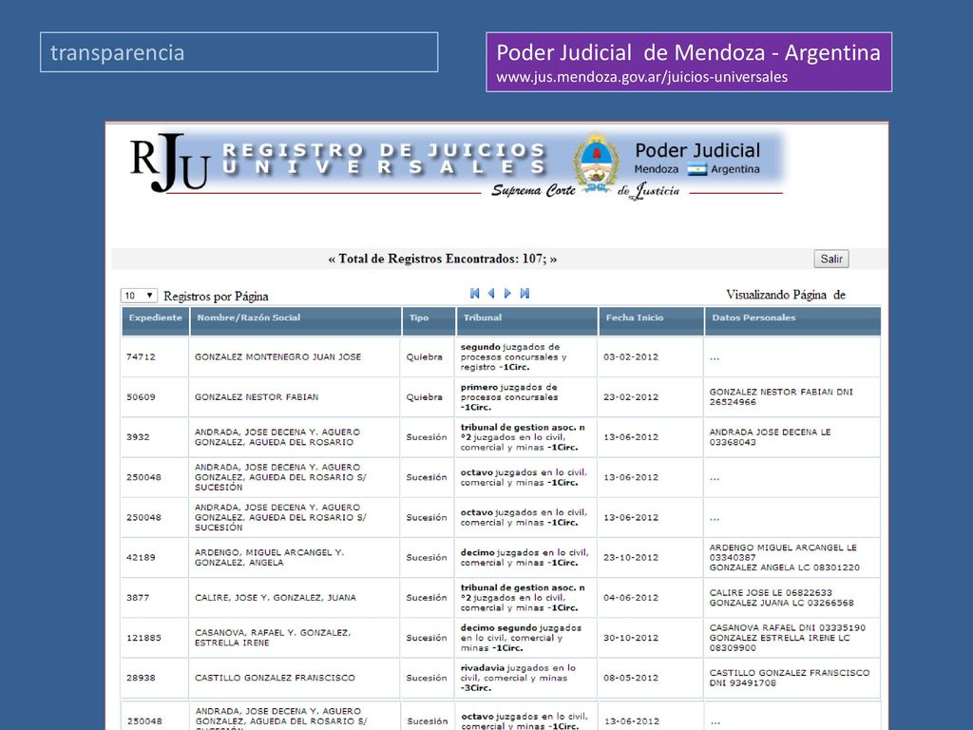The height and width of the screenshot is (730, 973).
Task: Click tribunal 'rivadavia juzgados en lo civil'
Action: [x=518, y=678]
